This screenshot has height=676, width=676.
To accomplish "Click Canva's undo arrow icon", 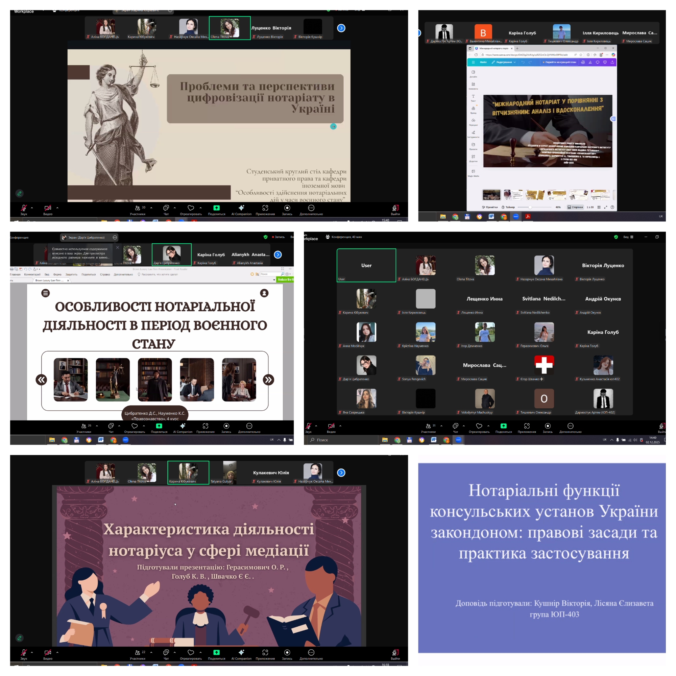I will [x=523, y=62].
